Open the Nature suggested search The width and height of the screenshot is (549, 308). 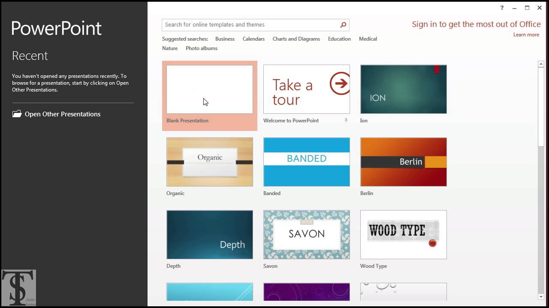170,48
